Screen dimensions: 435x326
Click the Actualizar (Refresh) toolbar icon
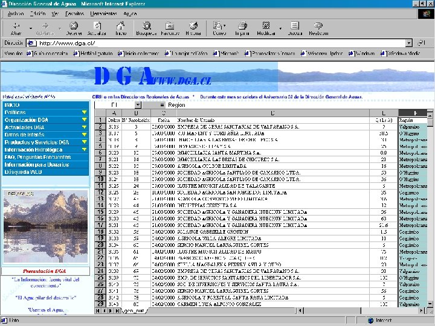[97, 26]
